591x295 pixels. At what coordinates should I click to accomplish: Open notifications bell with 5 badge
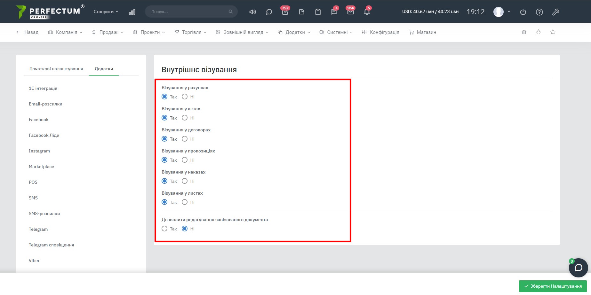(x=367, y=12)
